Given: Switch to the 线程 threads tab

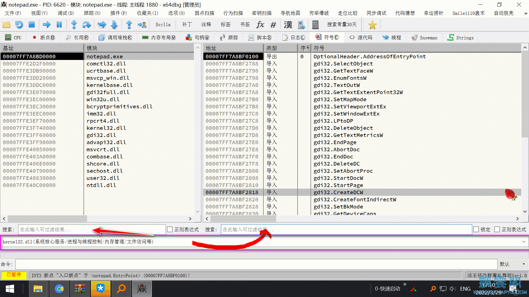Looking at the screenshot, I should pyautogui.click(x=392, y=38).
